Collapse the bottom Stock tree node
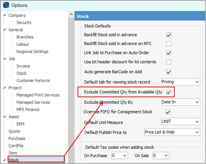 [x=5, y=160]
